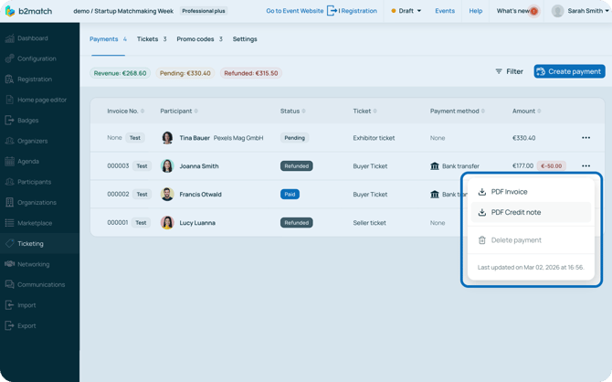Screen dimensions: 612x382
Task: Open the Settings tab
Action: pos(245,39)
